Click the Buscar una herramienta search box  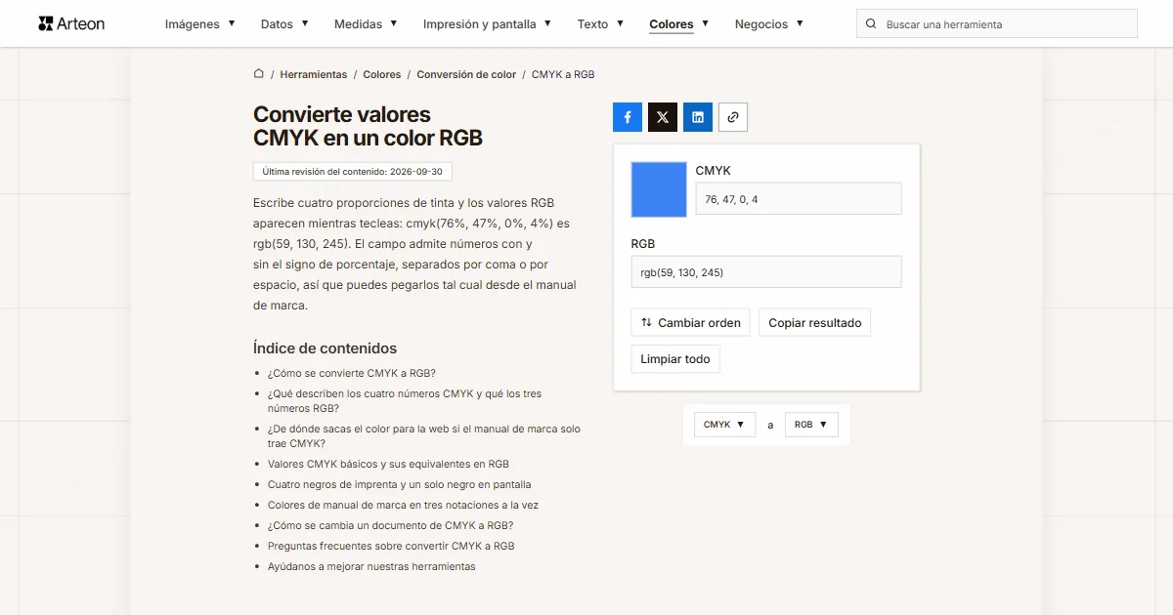point(997,23)
